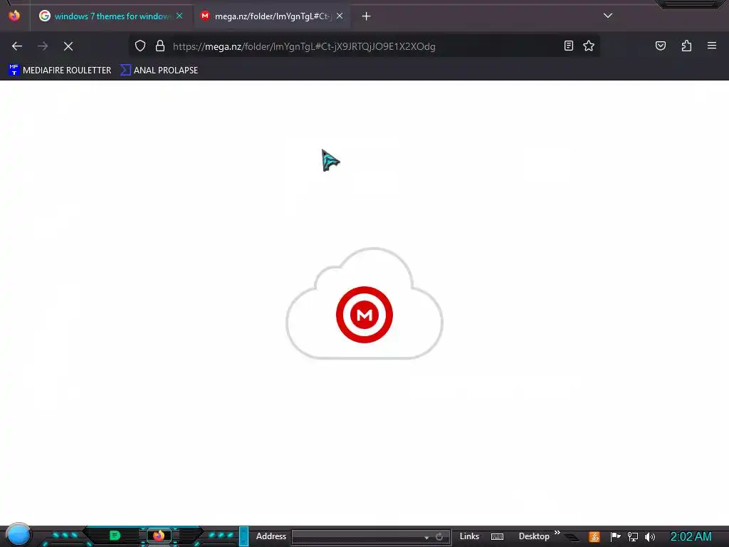Toggle reader view icon

(x=569, y=46)
